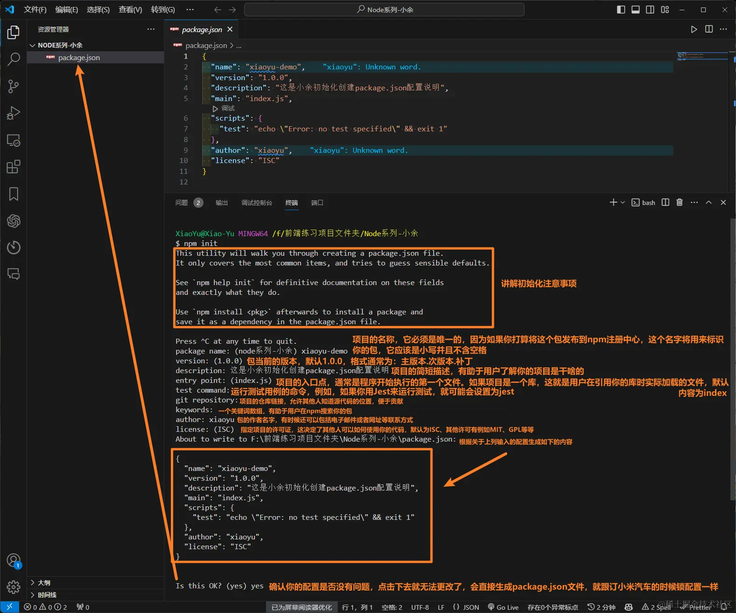Open Run and Debug view
The image size is (736, 613).
point(14,113)
